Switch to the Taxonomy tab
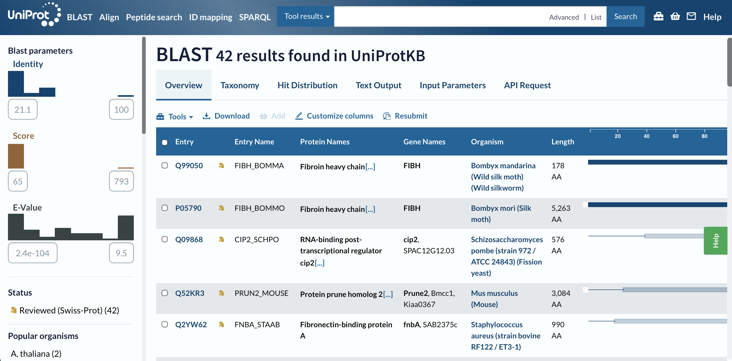This screenshot has height=361, width=732. [x=240, y=85]
